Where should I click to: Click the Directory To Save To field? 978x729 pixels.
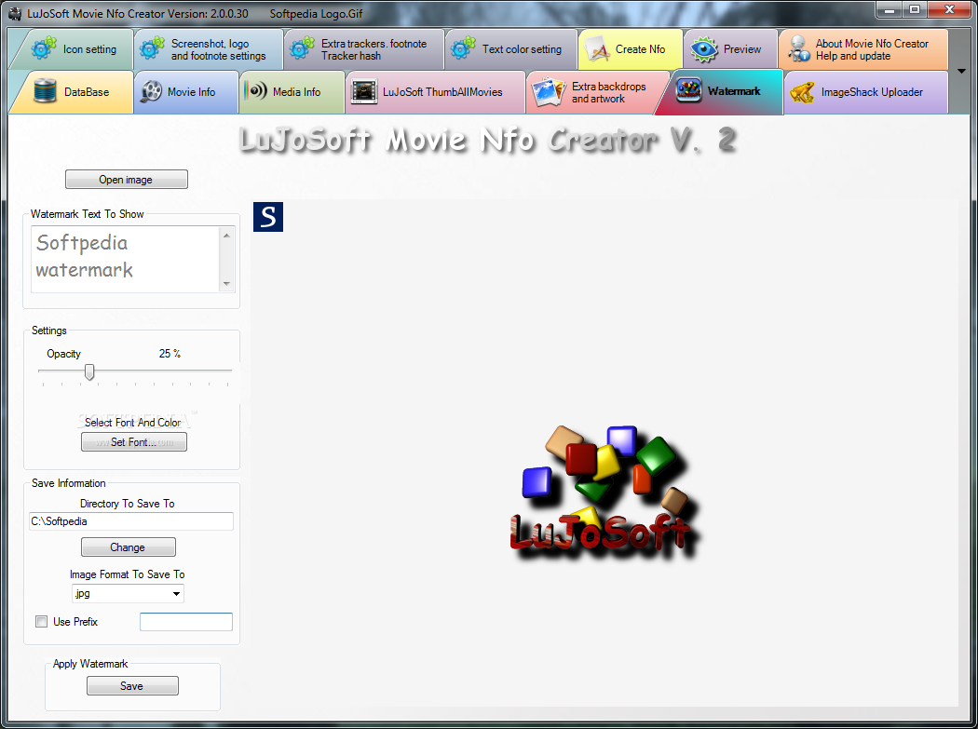(131, 521)
